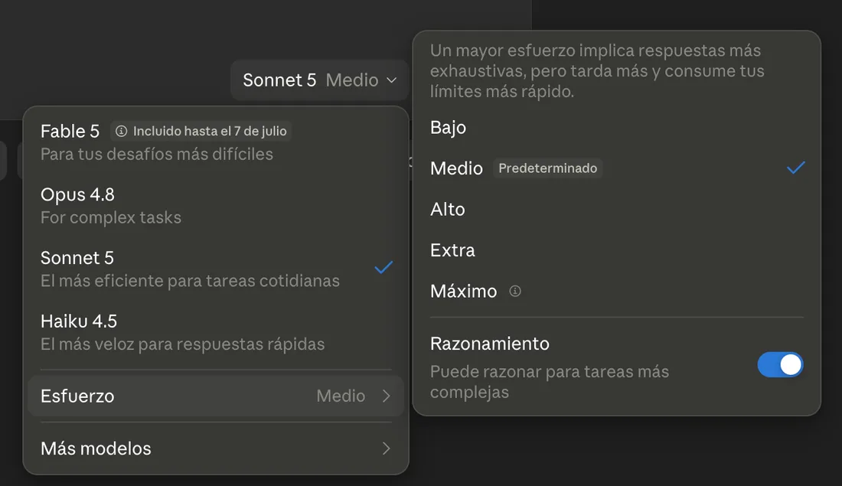Click the Predeterminado badge
Image resolution: width=842 pixels, height=486 pixels.
[548, 168]
